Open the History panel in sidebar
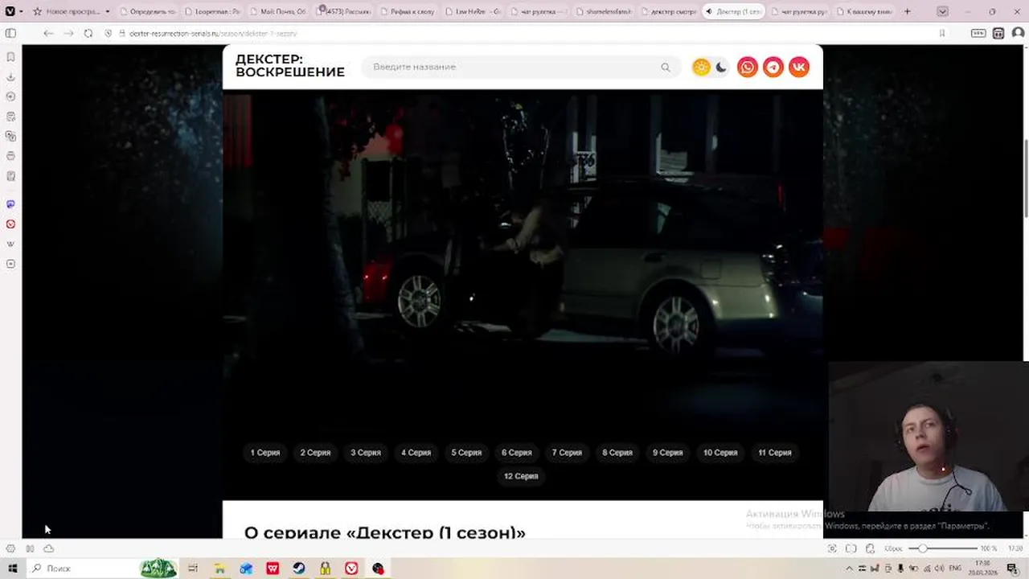 click(10, 96)
